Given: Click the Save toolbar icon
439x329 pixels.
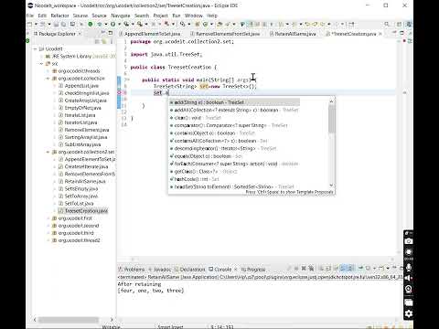Looking at the screenshot, I should coord(56,24).
